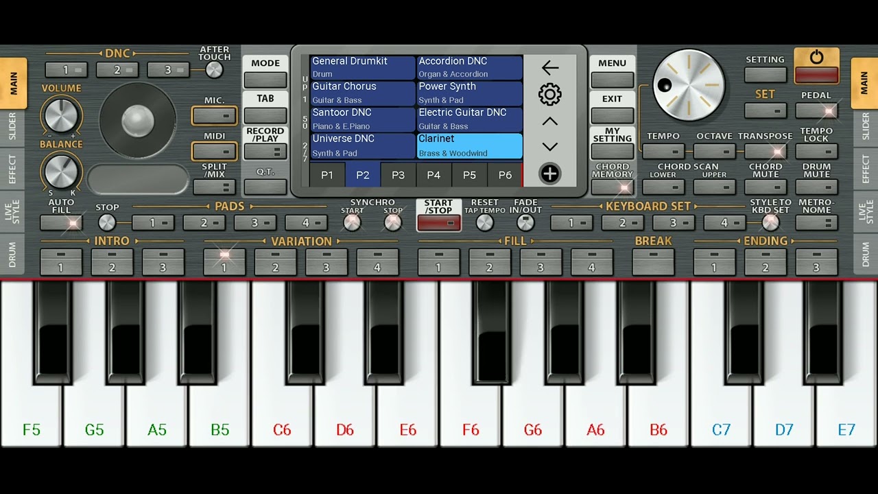The width and height of the screenshot is (878, 494).
Task: Trigger the Break button
Action: 653,261
